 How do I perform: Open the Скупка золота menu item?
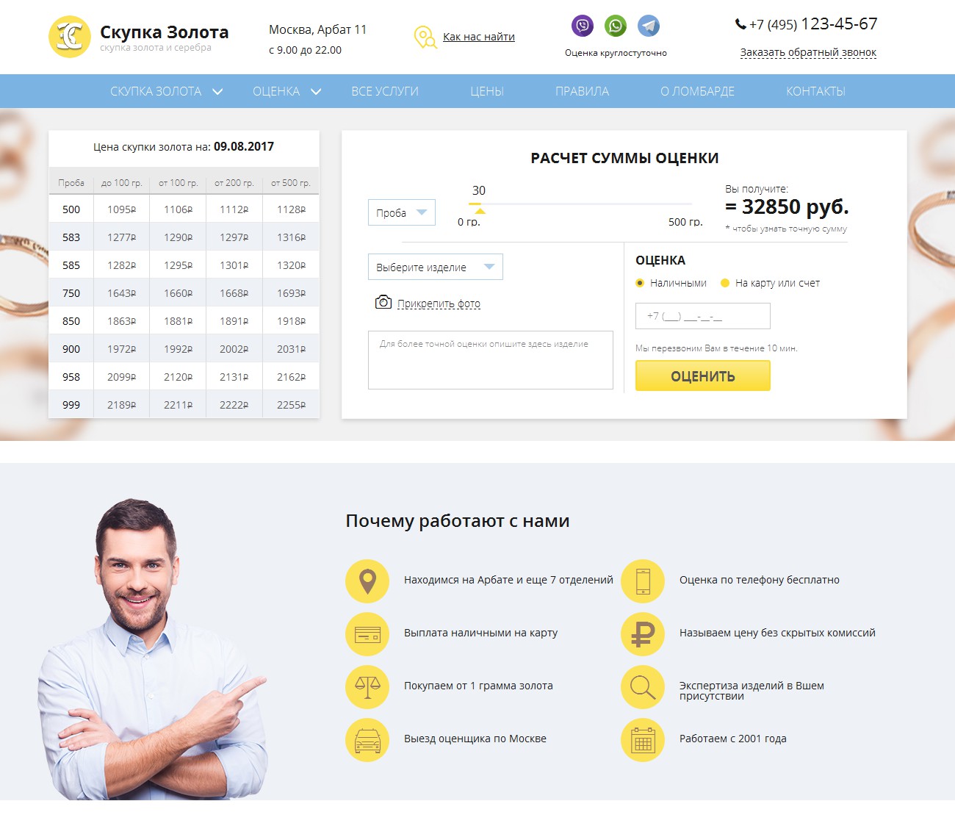(x=156, y=91)
